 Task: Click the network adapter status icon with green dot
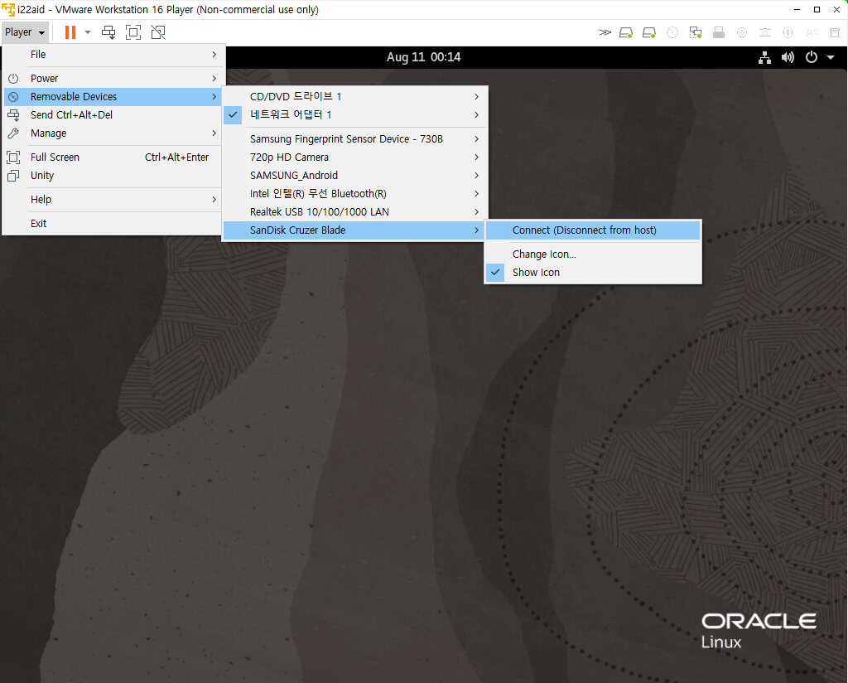(696, 32)
